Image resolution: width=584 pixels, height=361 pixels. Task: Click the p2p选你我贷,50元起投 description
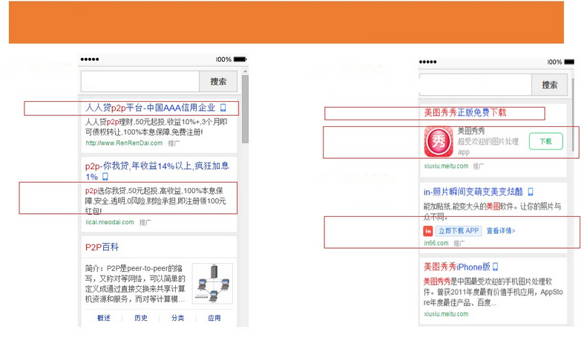click(156, 201)
